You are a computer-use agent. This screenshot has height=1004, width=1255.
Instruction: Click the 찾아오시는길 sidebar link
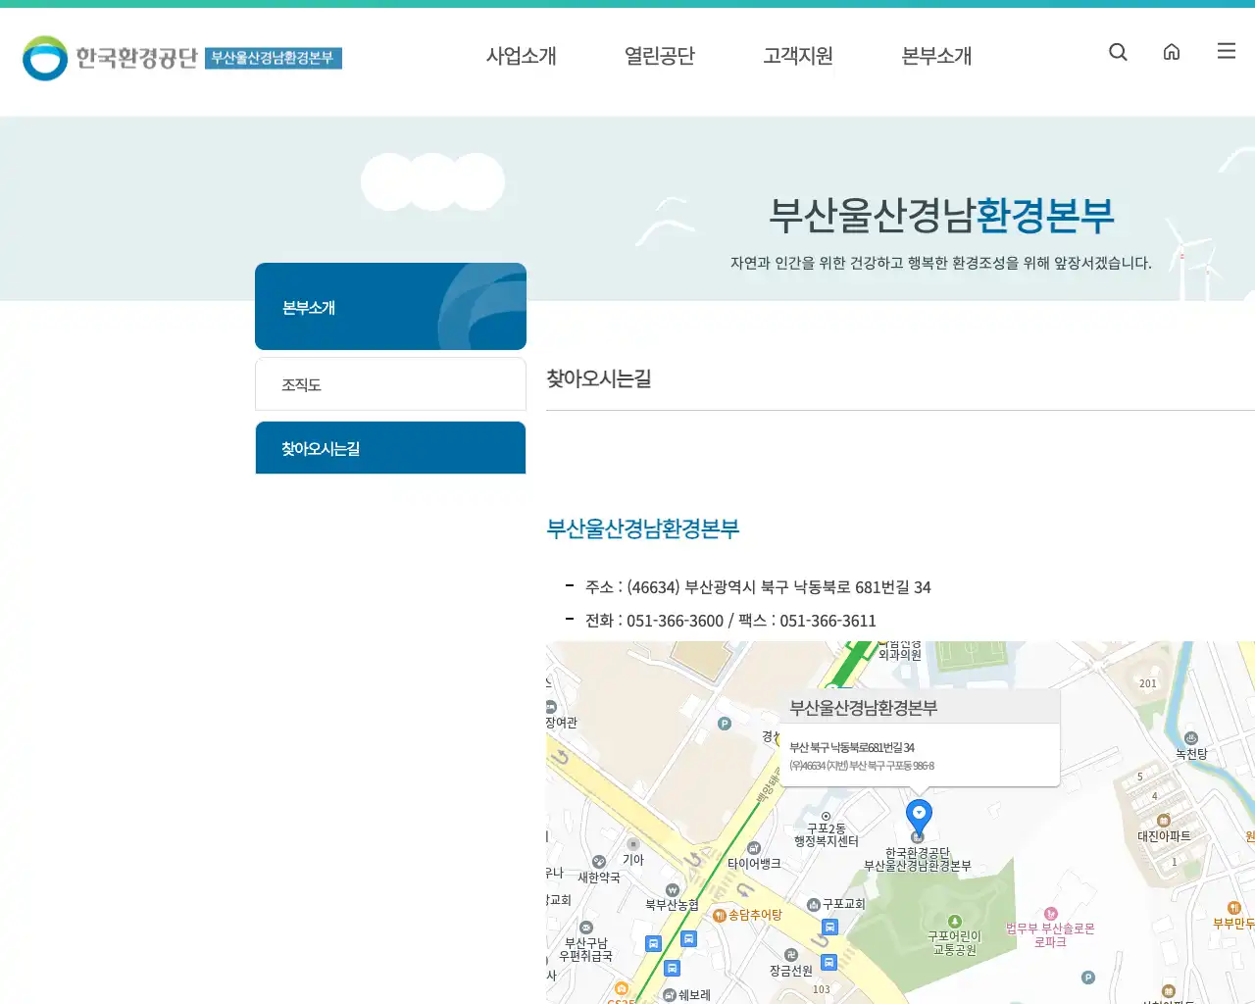pos(390,448)
